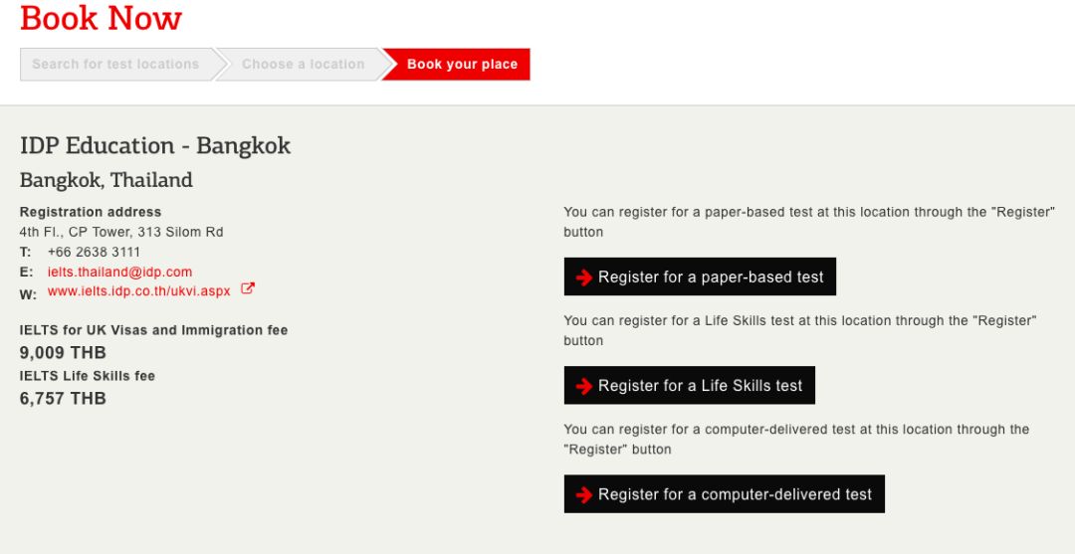Screen dimensions: 1075x554
Task: Click the Registration address label
Action: pos(91,212)
